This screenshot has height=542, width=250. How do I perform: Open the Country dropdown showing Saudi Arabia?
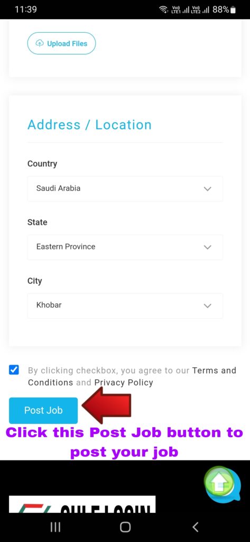click(125, 189)
